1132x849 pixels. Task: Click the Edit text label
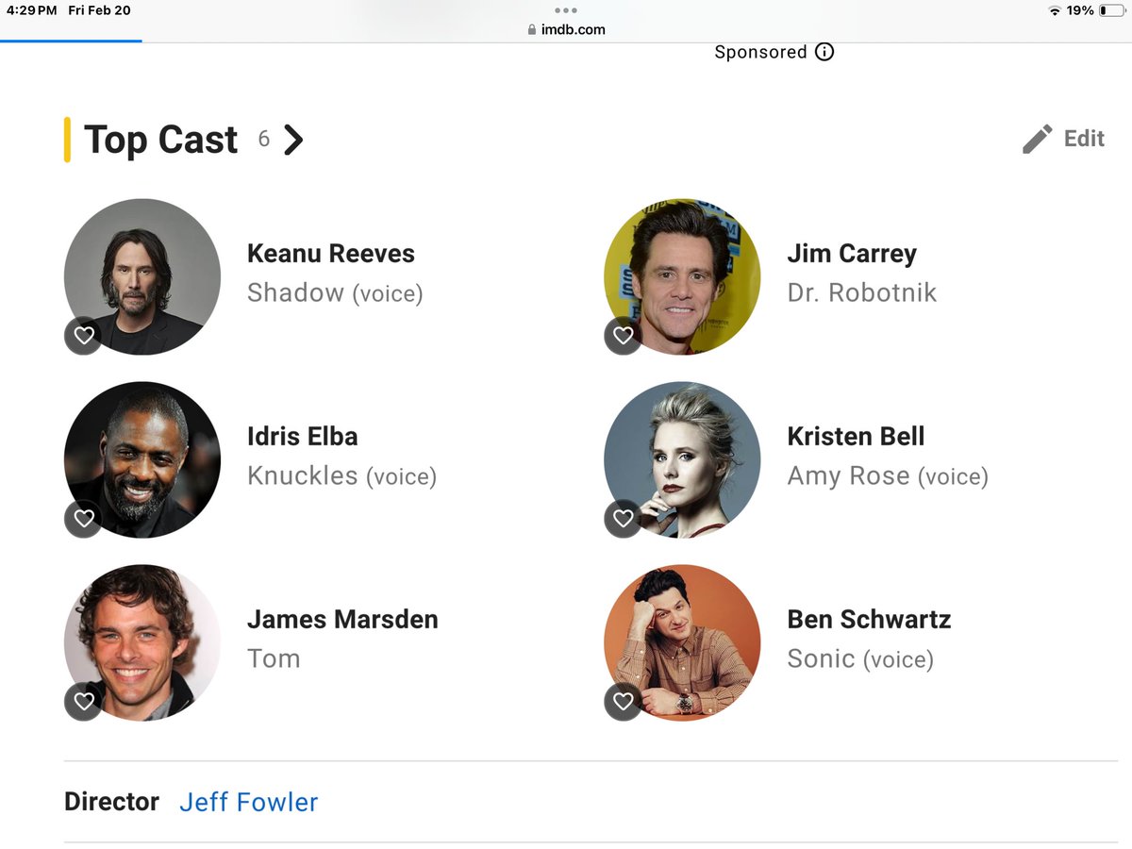point(1084,139)
